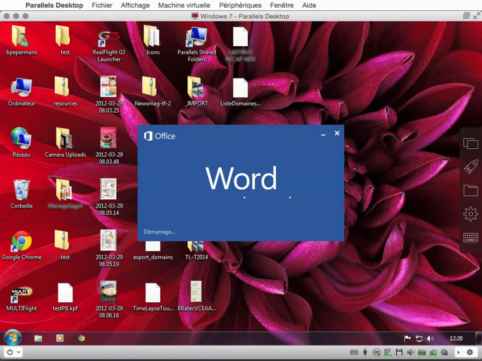This screenshot has width=482, height=361.
Task: Select the TL-T2014 folder
Action: pos(196,251)
